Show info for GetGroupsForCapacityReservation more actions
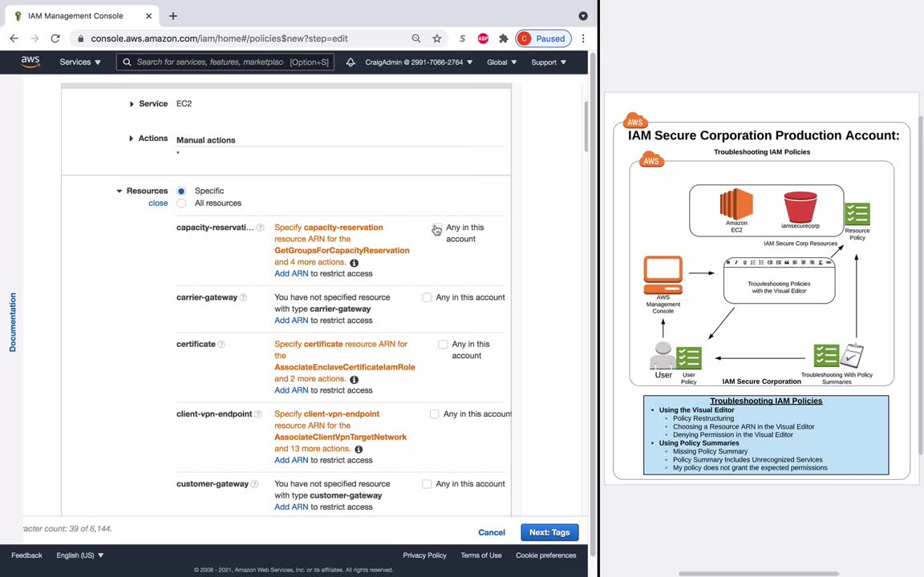924x577 pixels. (x=355, y=263)
